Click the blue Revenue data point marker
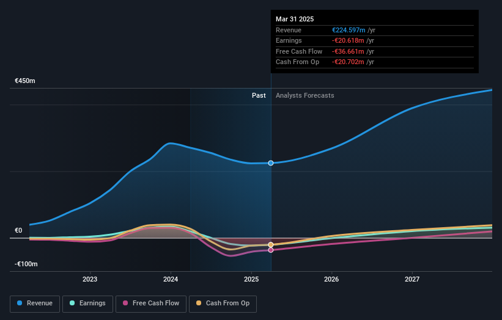Image resolution: width=502 pixels, height=320 pixels. coord(271,163)
